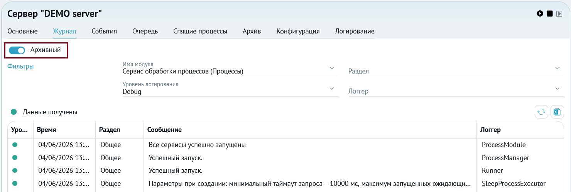The height and width of the screenshot is (192, 571).
Task: Switch to the Журнал tab
Action: 64,31
